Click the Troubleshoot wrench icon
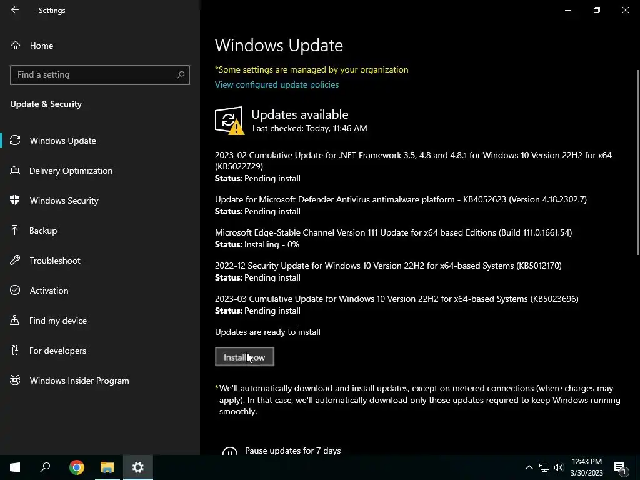The image size is (640, 480). coord(15,260)
